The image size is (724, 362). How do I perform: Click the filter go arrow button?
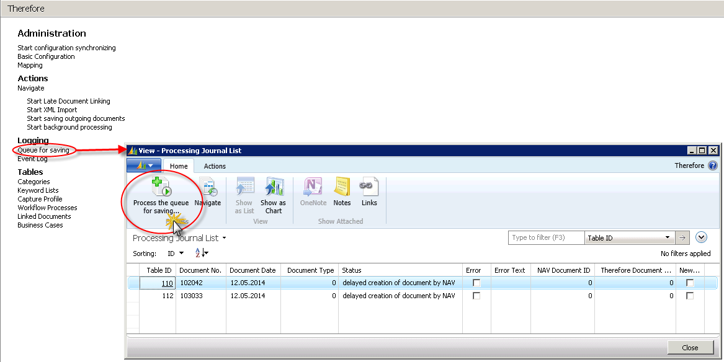[682, 238]
